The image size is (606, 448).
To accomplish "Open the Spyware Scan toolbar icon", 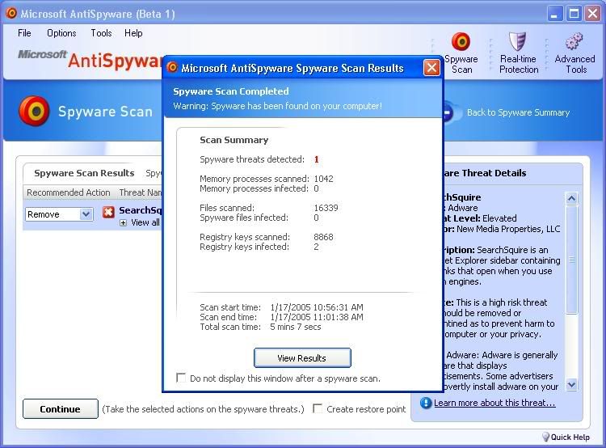I will click(x=461, y=42).
